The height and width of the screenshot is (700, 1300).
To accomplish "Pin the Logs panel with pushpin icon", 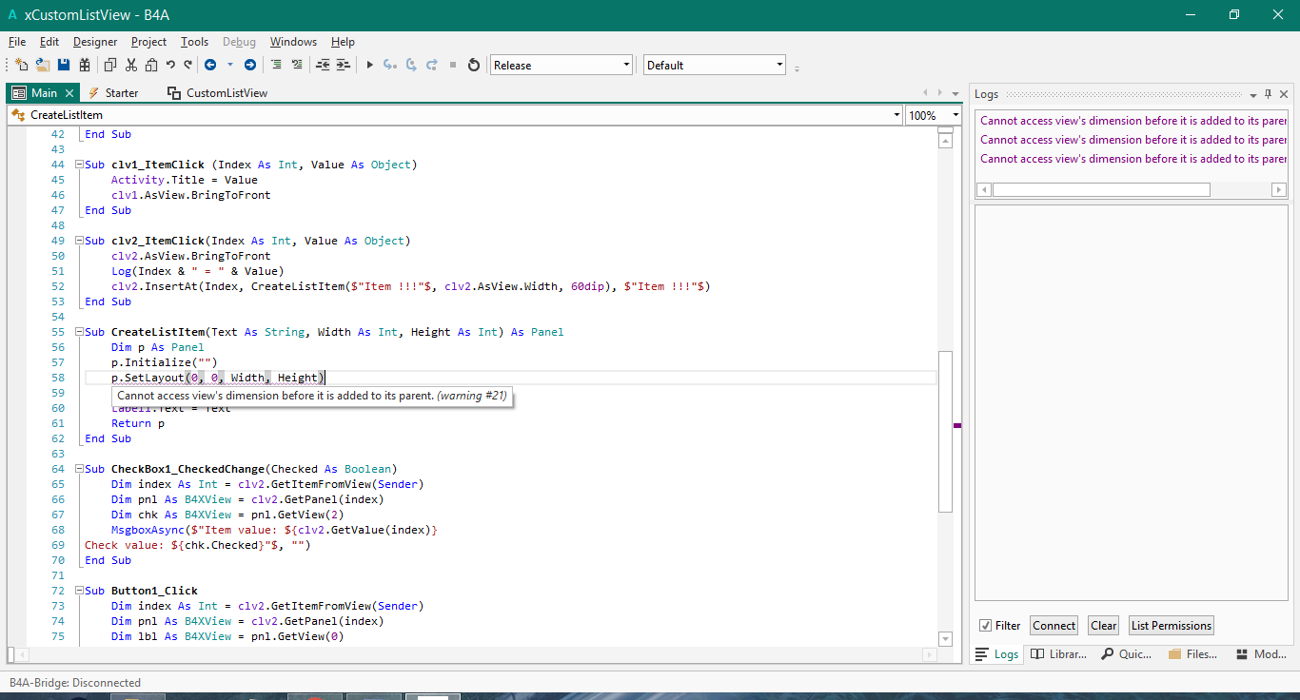I will click(1268, 94).
